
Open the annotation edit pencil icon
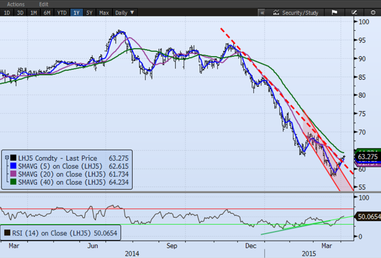[354, 12]
